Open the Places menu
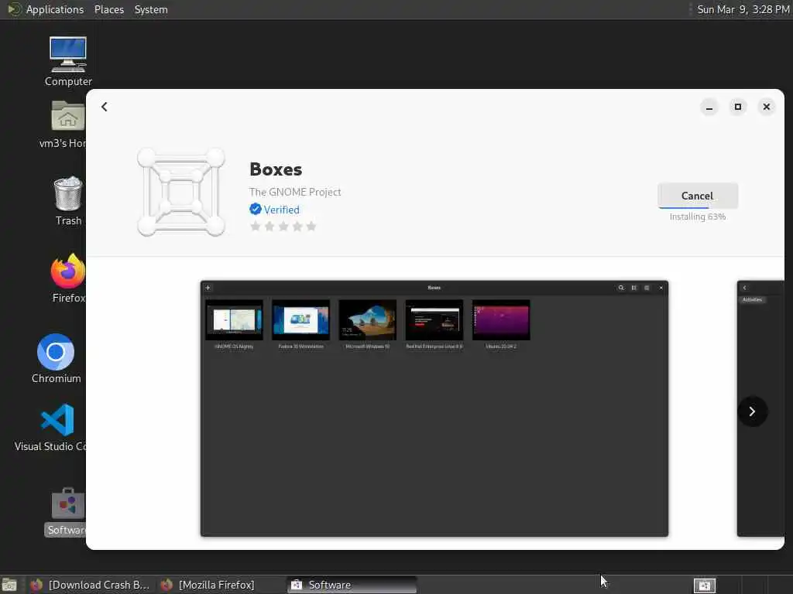 pos(108,9)
